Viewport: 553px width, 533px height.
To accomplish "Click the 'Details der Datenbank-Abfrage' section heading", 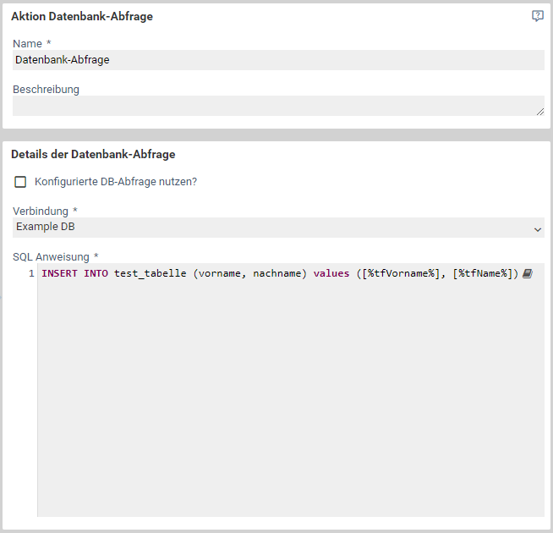I will tap(93, 154).
